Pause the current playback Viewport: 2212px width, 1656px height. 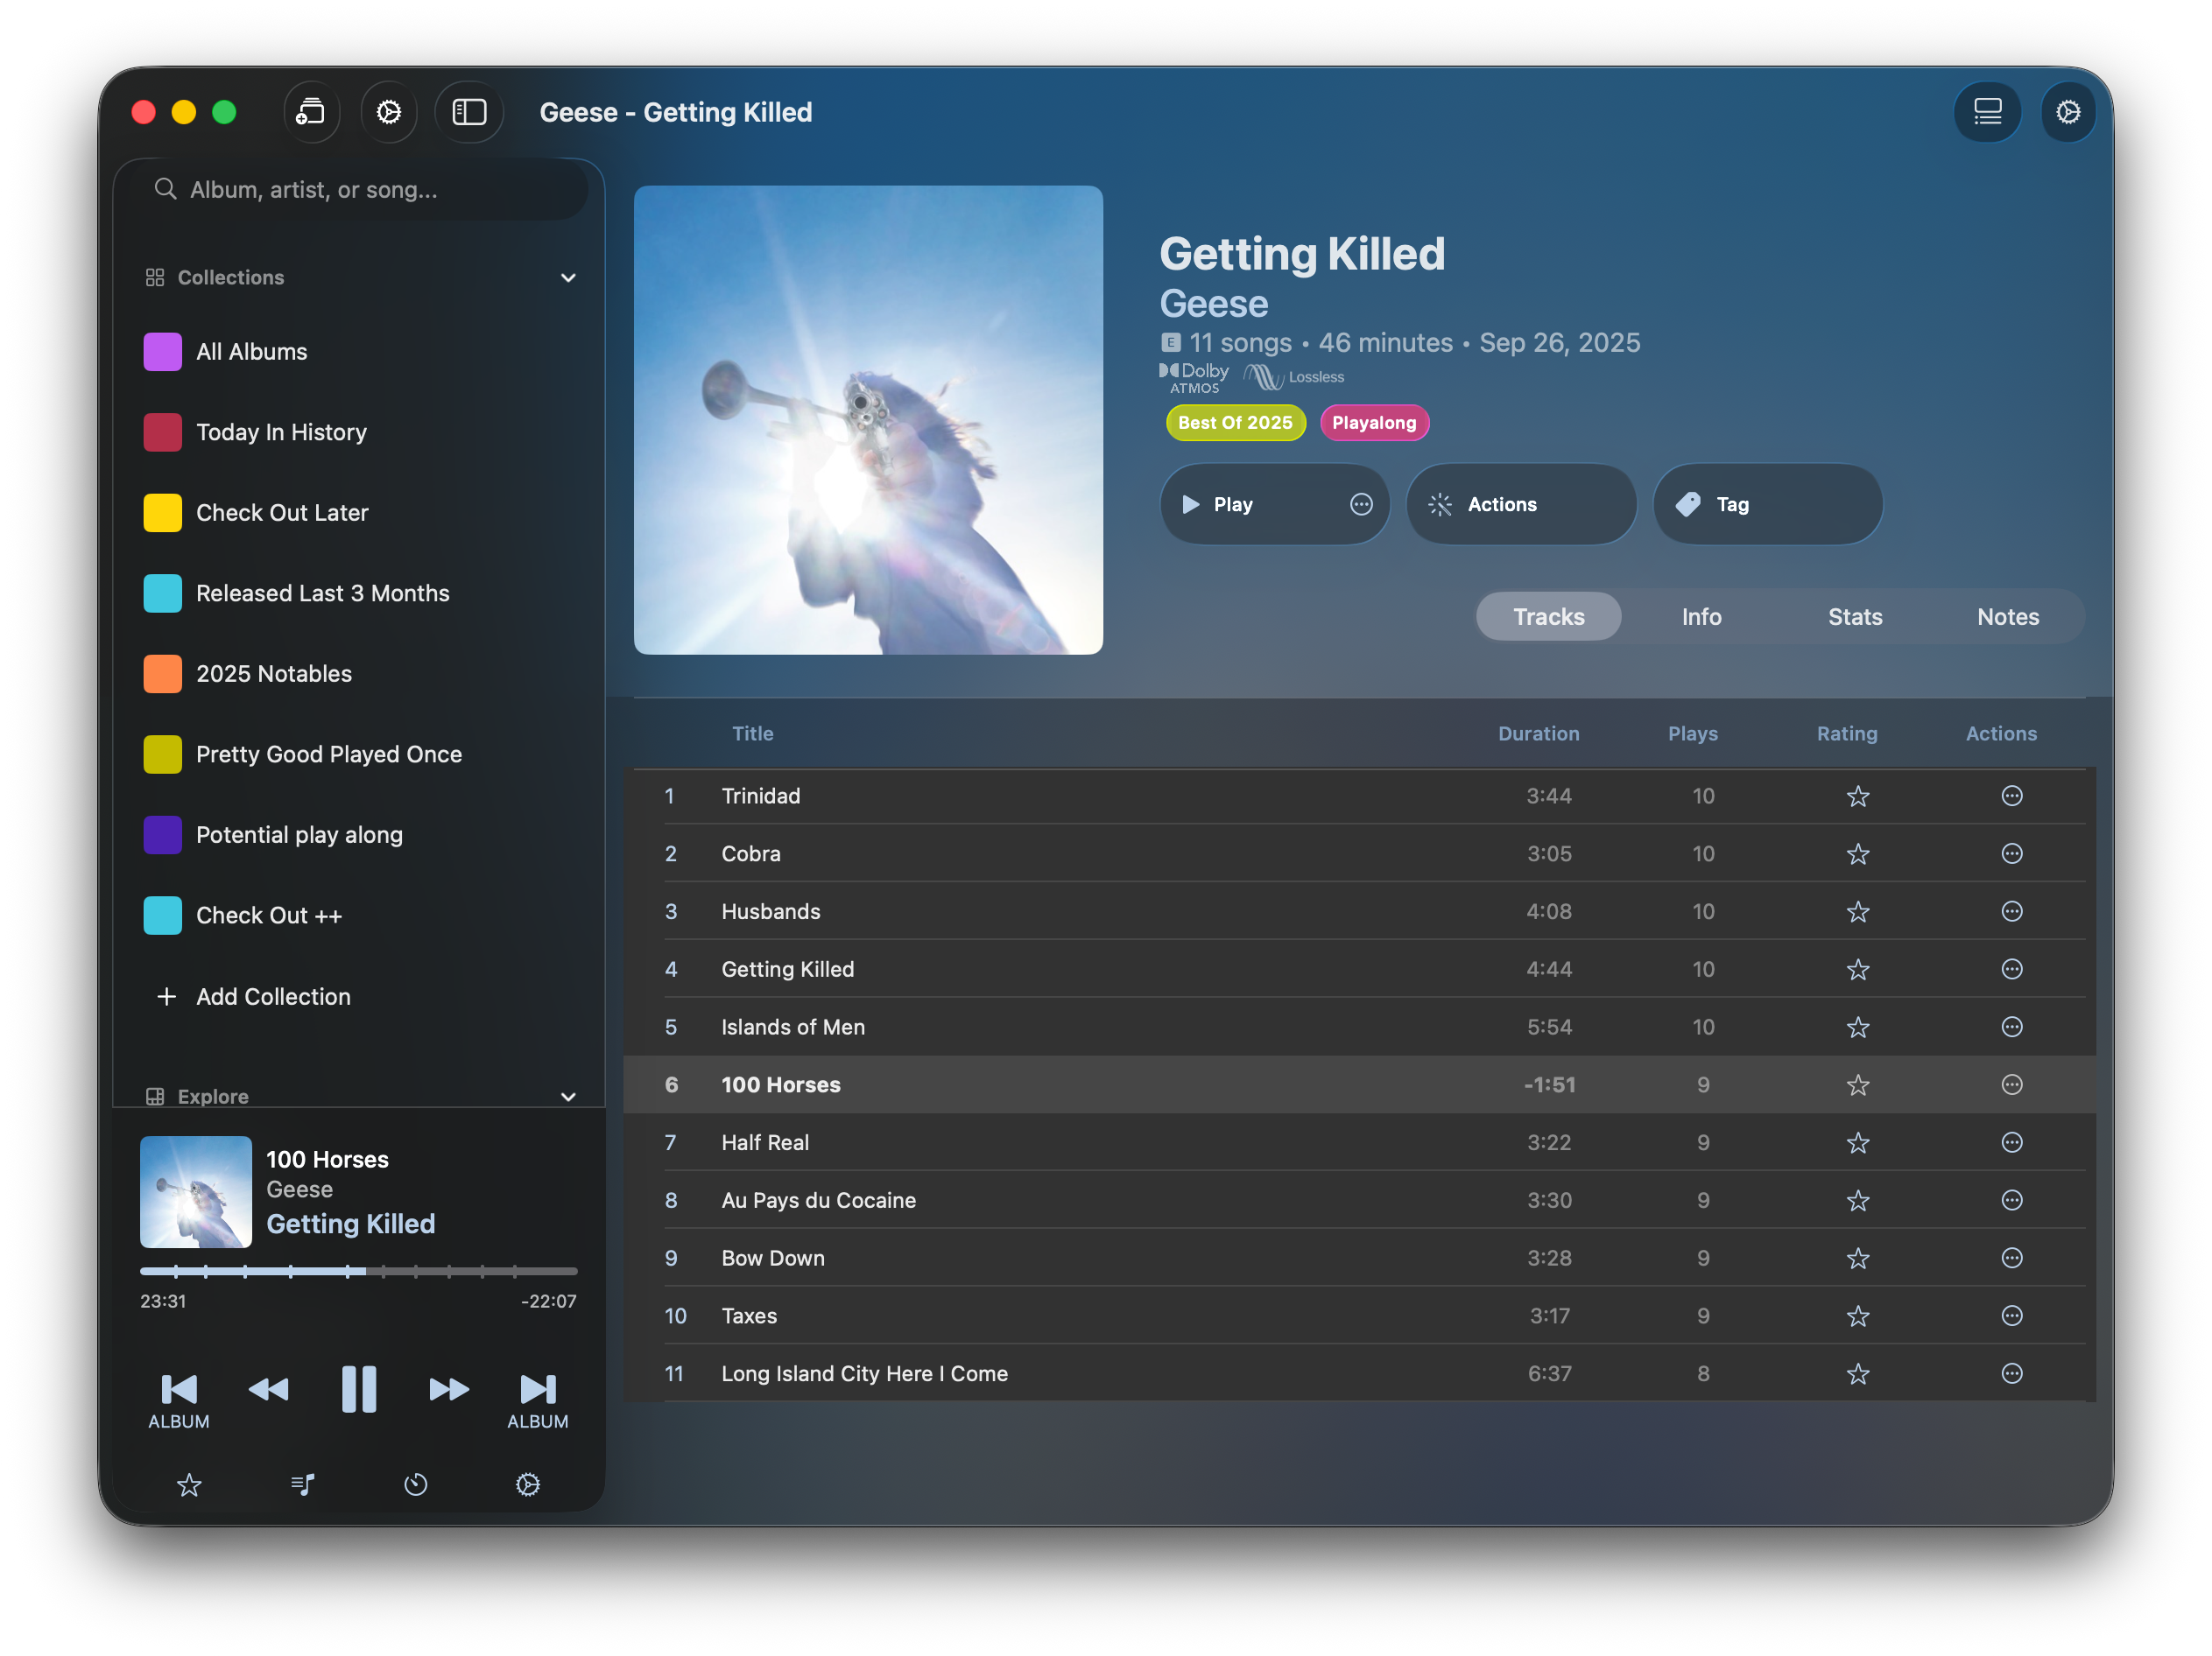[x=359, y=1390]
